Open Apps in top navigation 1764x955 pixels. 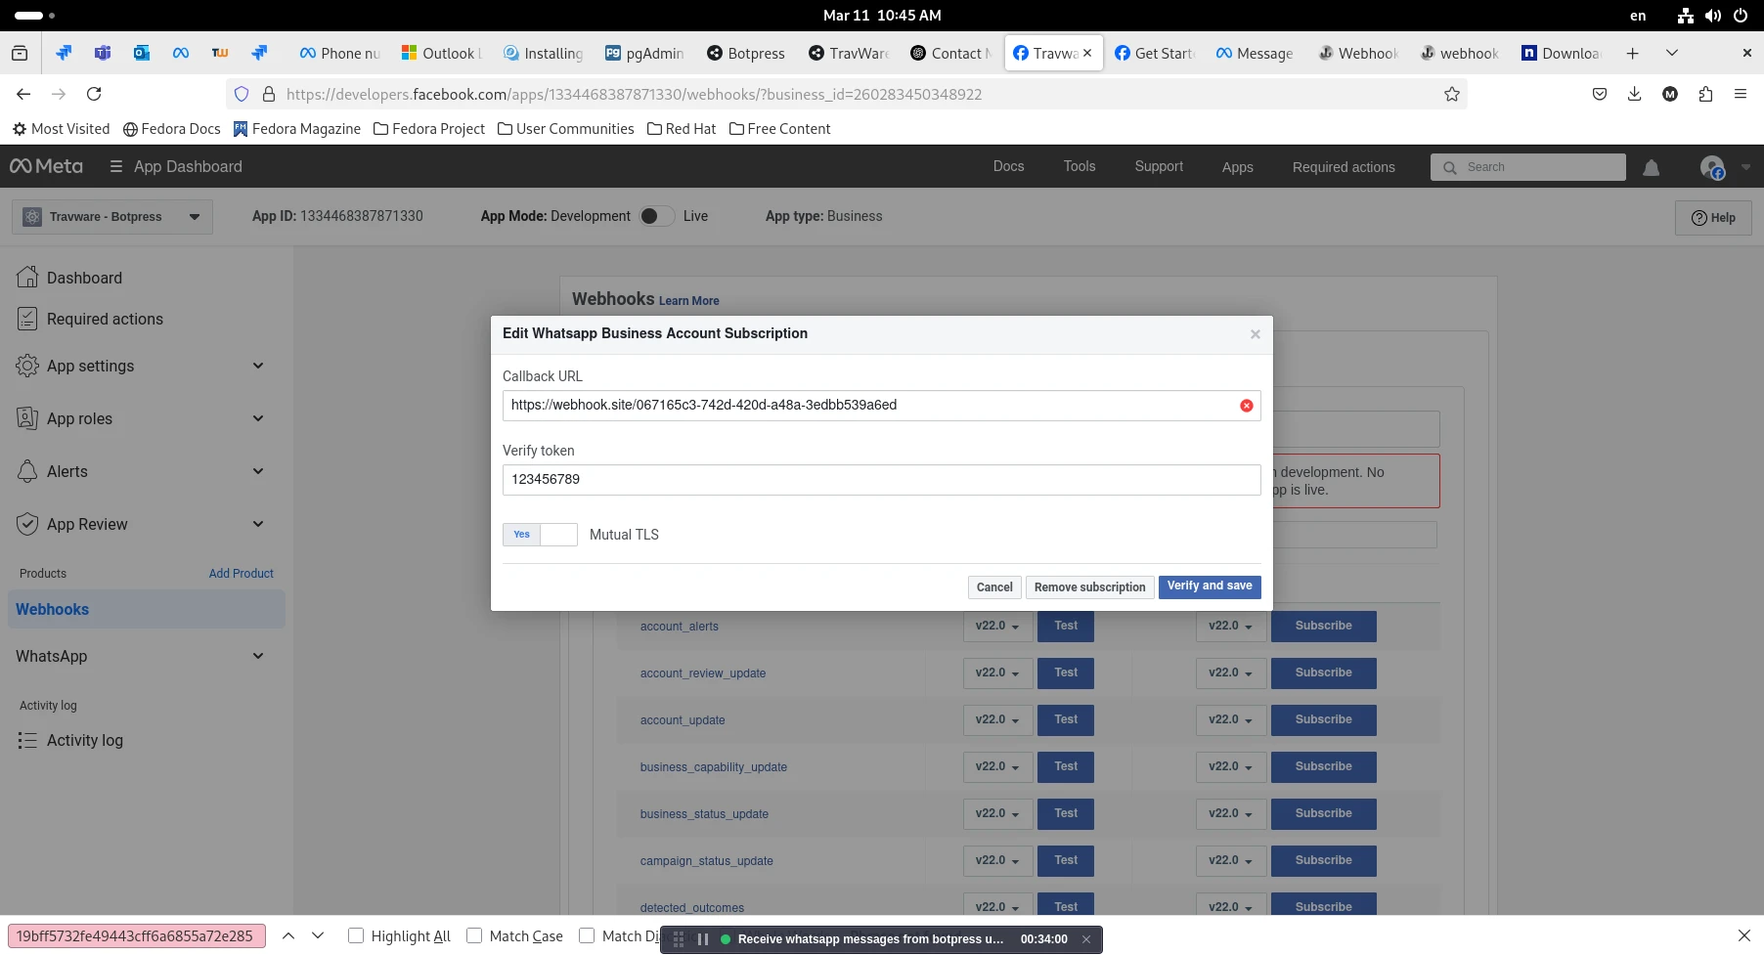tap(1237, 167)
